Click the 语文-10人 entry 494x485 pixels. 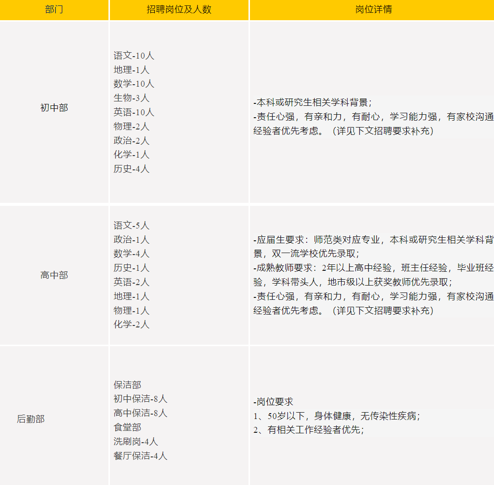(134, 56)
